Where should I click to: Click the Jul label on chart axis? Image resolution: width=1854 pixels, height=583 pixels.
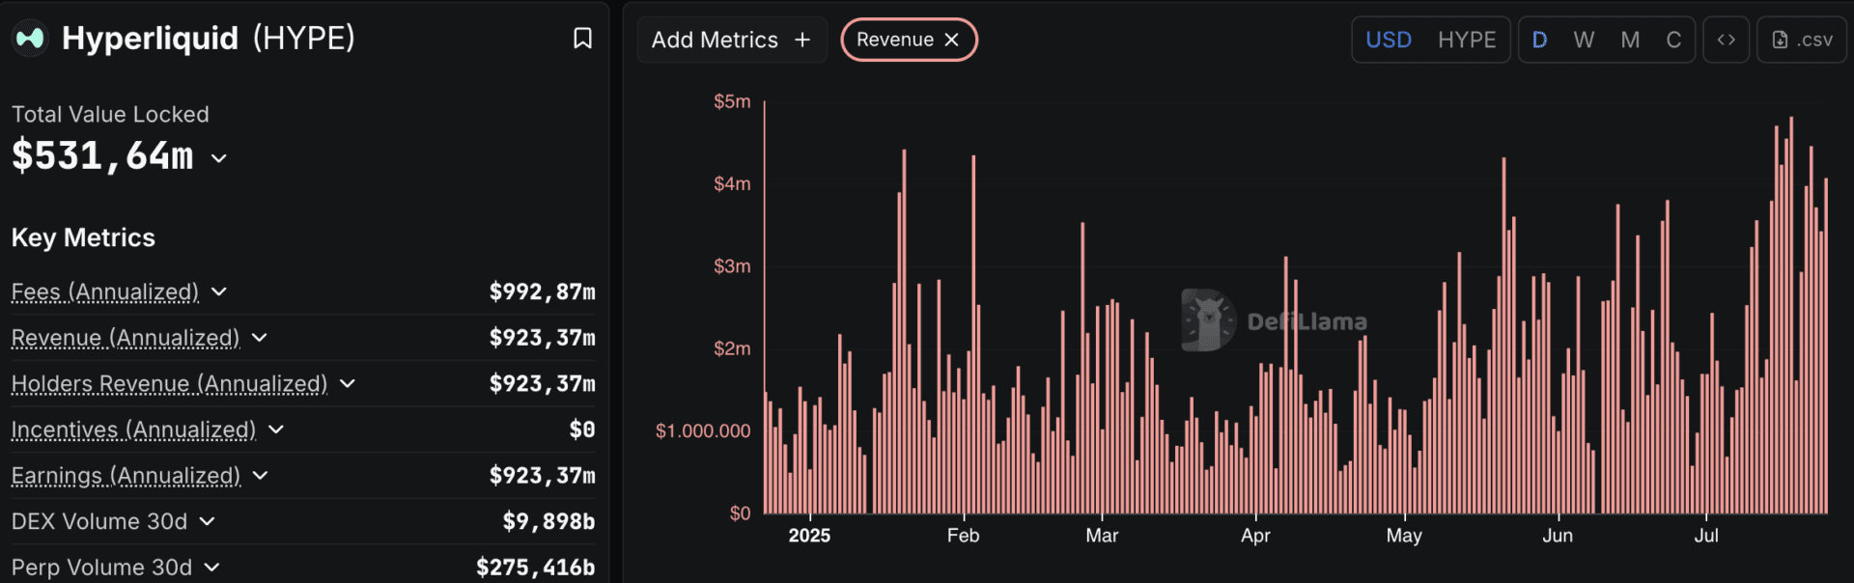pos(1706,536)
